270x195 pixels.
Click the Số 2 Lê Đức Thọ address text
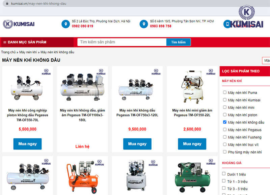(x=101, y=21)
